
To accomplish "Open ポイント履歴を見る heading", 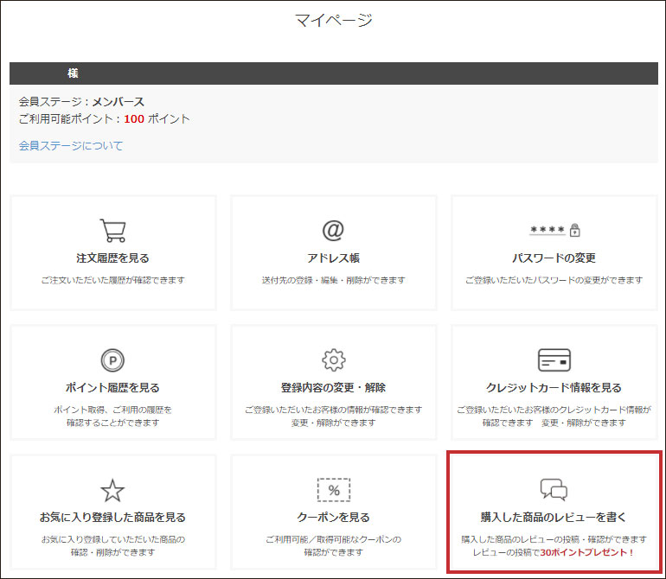I will [112, 387].
